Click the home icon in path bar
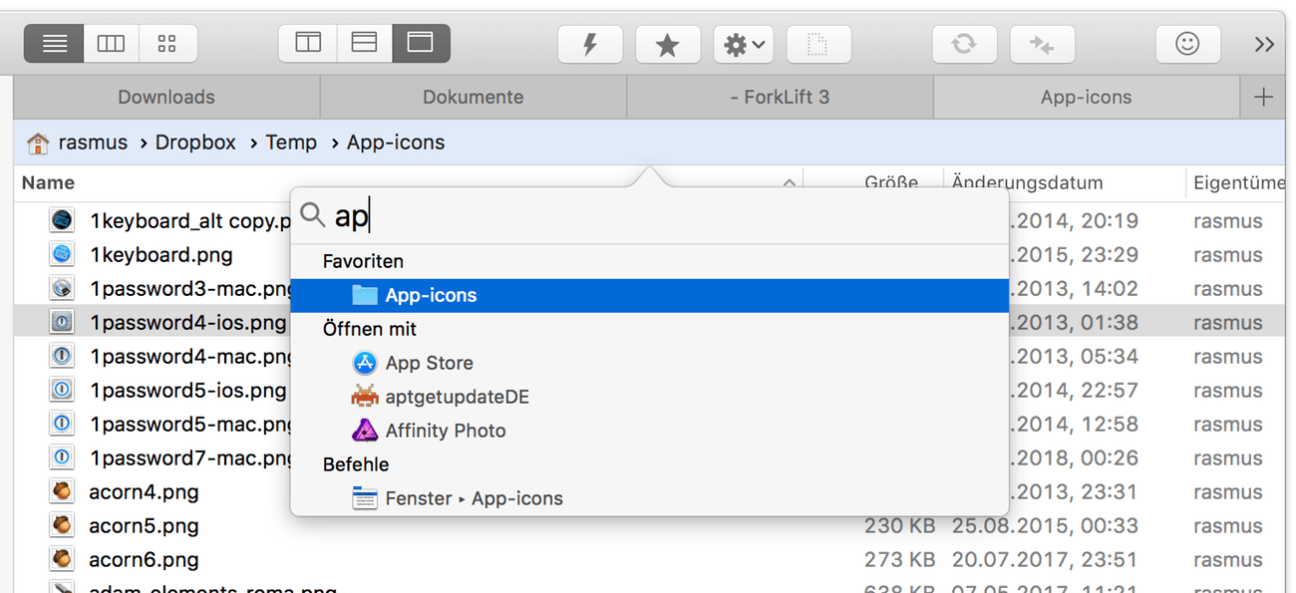Image resolution: width=1296 pixels, height=593 pixels. pos(38,144)
